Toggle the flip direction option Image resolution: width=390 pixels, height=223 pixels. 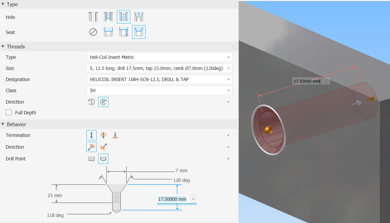click(103, 147)
